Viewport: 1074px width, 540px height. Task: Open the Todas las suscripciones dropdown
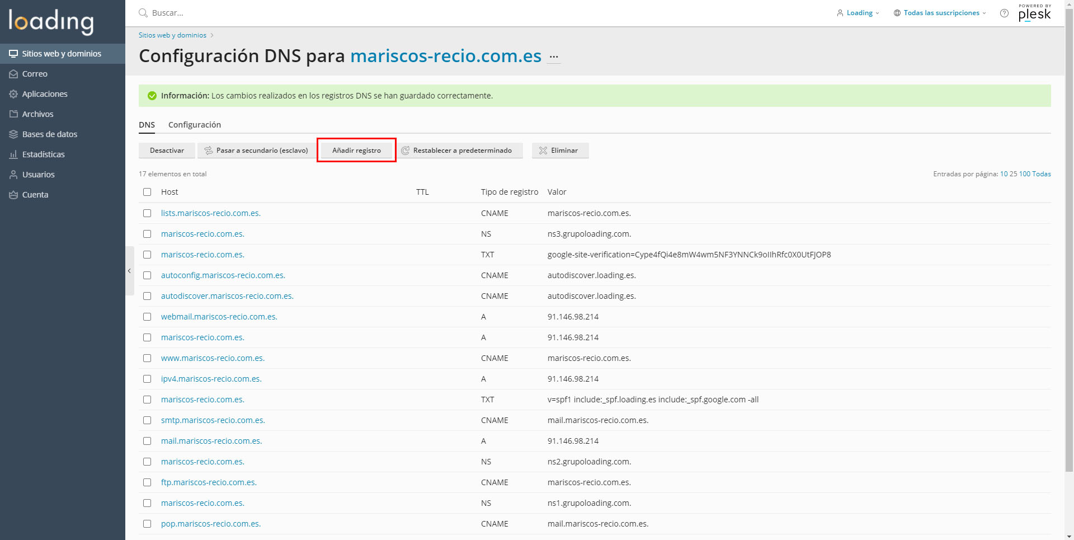[941, 13]
